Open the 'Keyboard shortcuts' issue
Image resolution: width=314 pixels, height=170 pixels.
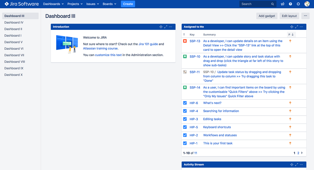tap(217, 127)
